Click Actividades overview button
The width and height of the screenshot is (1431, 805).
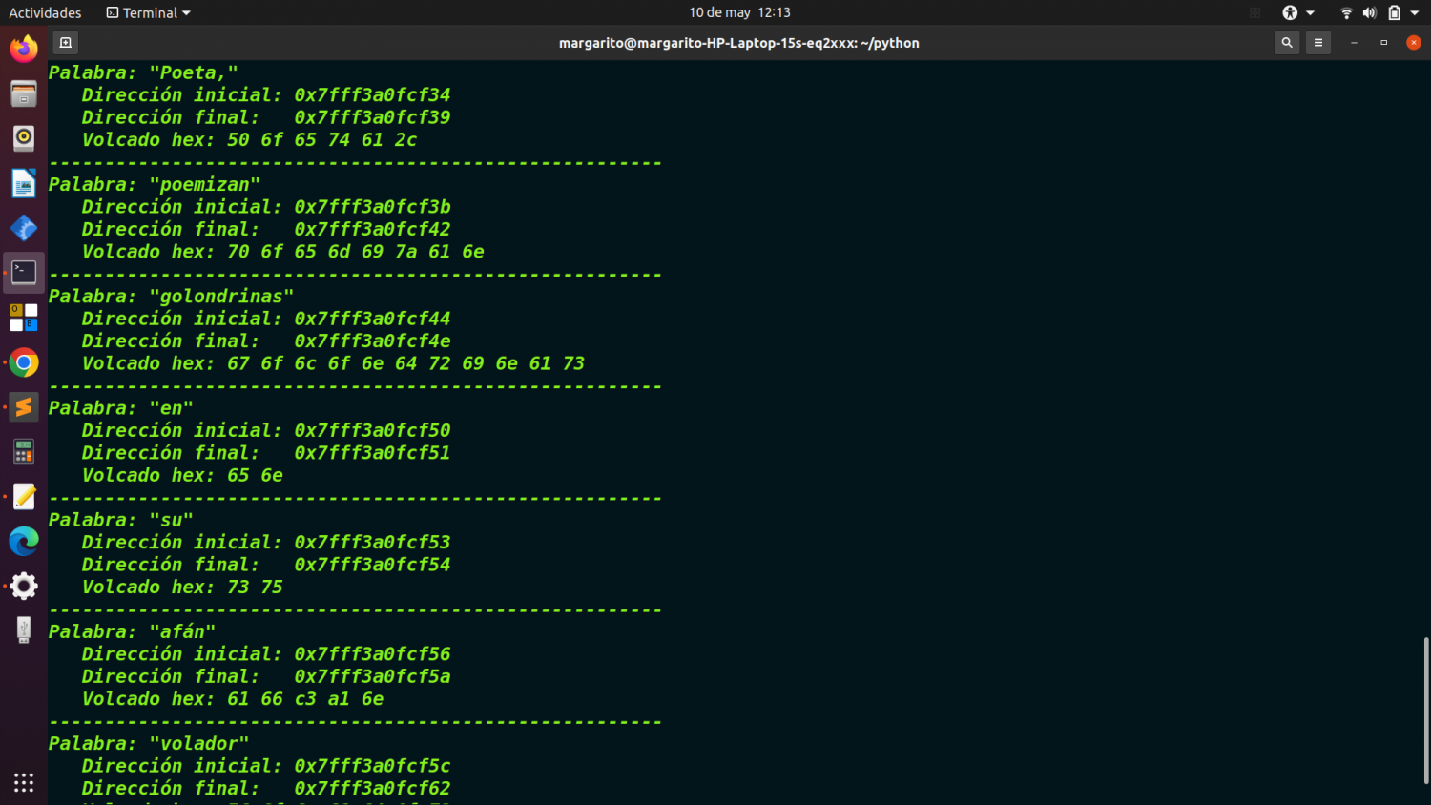click(x=45, y=12)
